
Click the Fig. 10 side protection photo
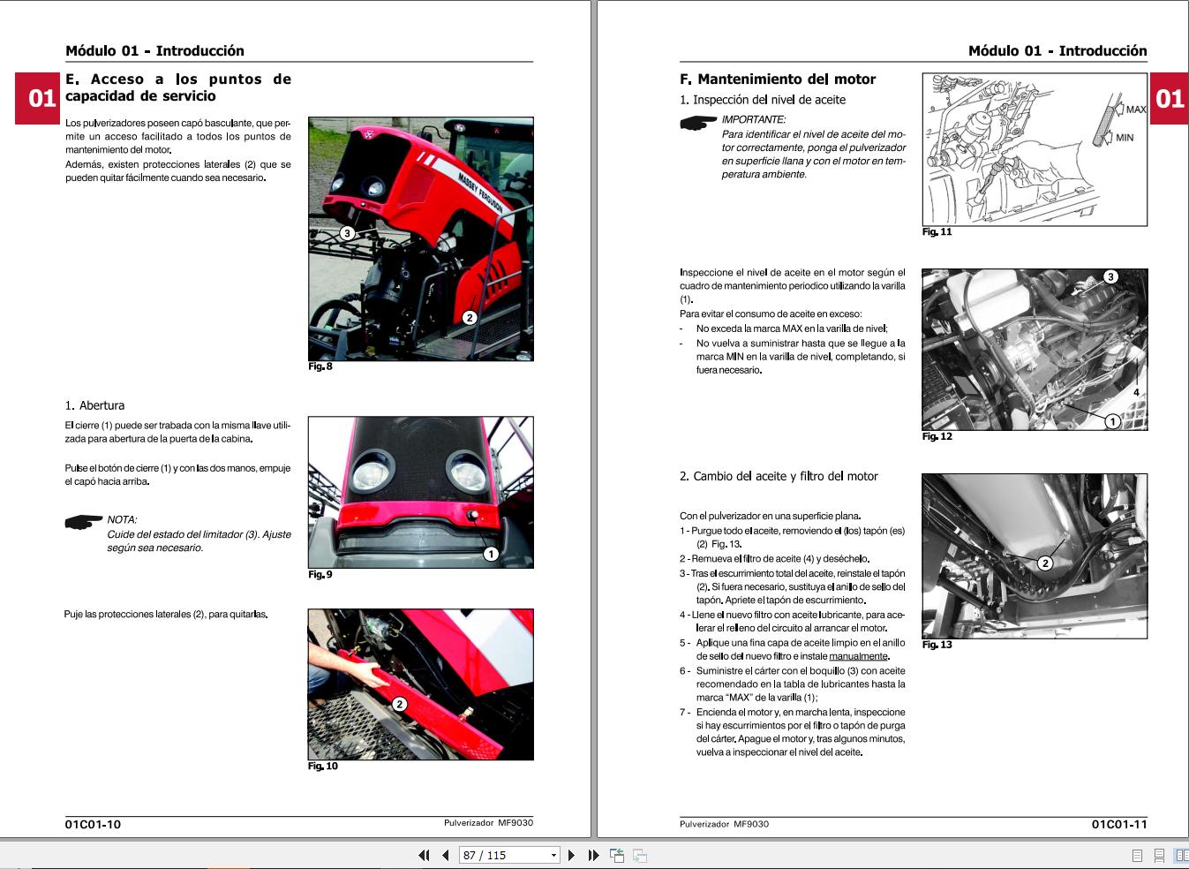(x=420, y=684)
